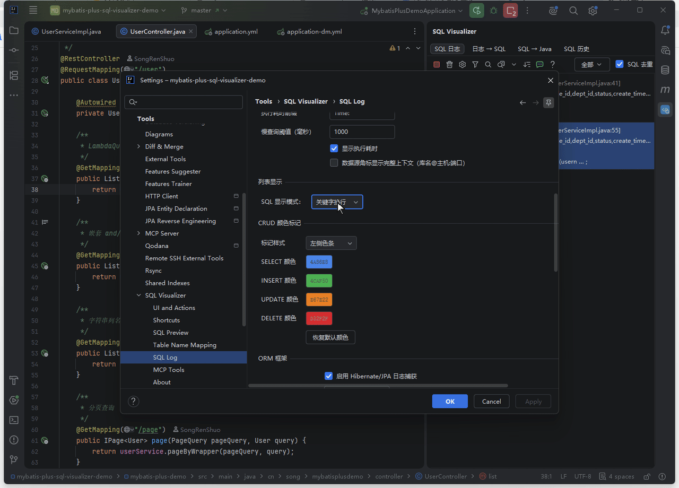Open the application.yml editor tab
The height and width of the screenshot is (488, 679).
point(231,31)
